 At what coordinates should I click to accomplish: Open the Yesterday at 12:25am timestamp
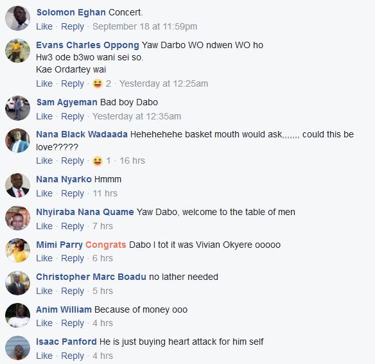tap(164, 83)
